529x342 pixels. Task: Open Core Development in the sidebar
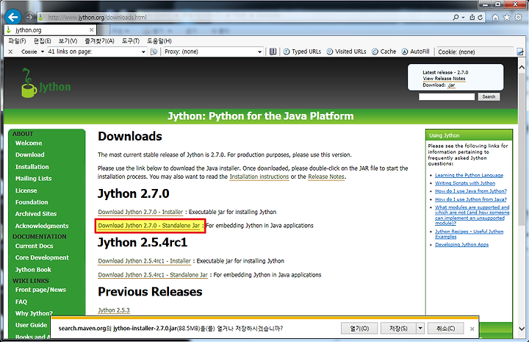[42, 257]
